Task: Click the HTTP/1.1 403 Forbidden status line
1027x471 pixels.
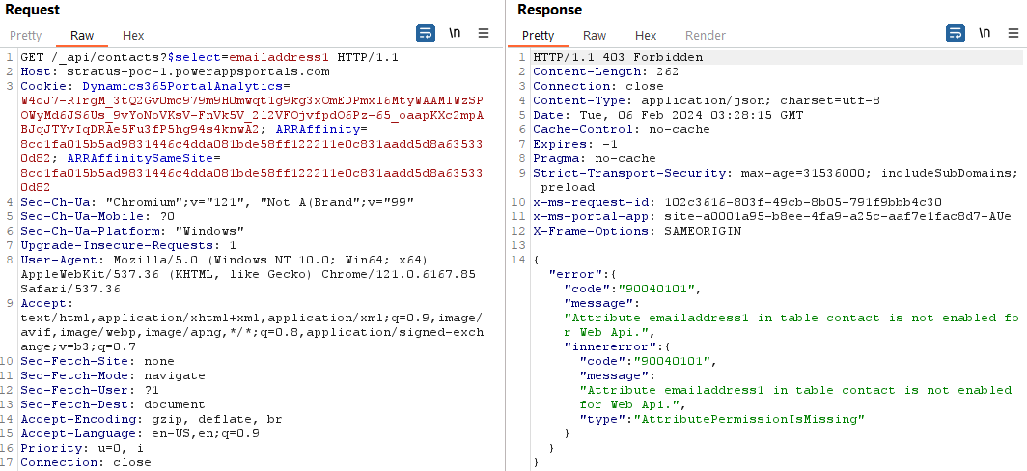Action: [x=618, y=57]
